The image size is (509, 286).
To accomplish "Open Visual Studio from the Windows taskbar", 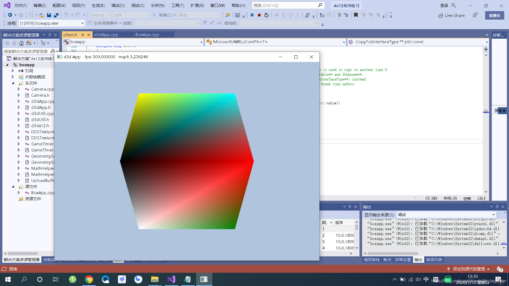I will pyautogui.click(x=171, y=279).
